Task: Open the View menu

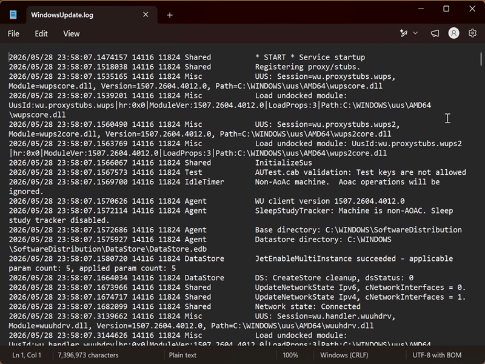Action: 72,33
